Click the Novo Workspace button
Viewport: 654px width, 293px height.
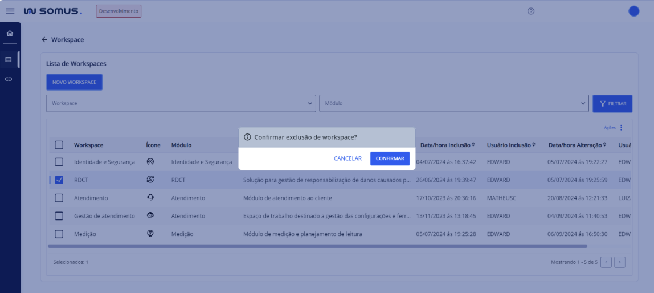click(x=74, y=82)
